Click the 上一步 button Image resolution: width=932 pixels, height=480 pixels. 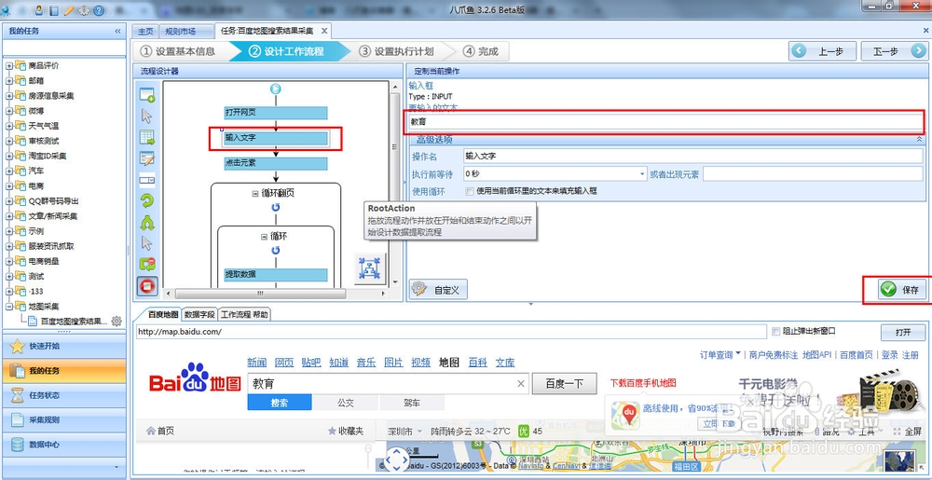coord(823,51)
